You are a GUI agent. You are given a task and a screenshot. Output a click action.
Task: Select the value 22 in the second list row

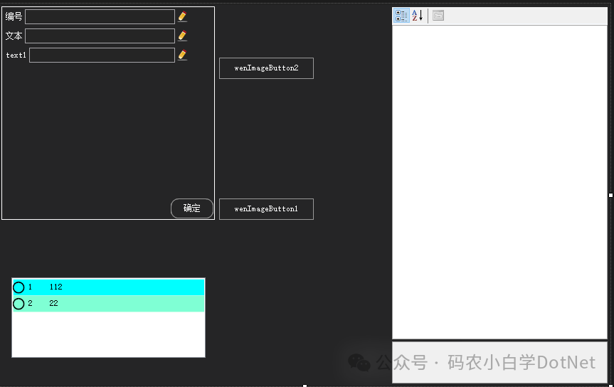[53, 304]
